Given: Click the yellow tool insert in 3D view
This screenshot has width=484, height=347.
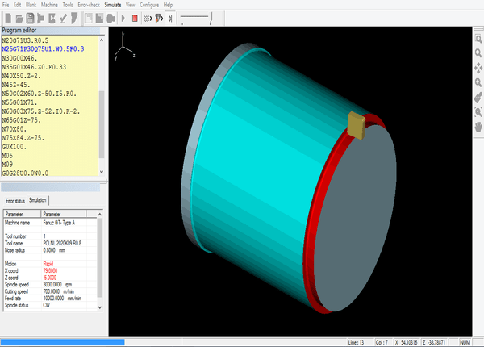Looking at the screenshot, I should pos(357,126).
